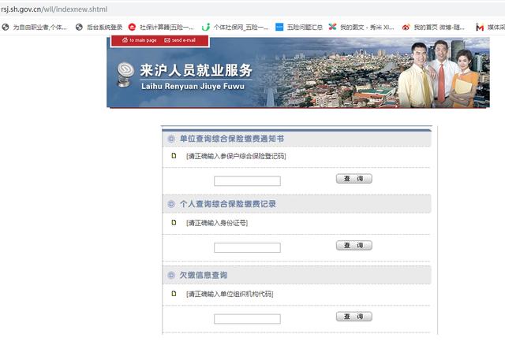Viewport: 505px width, 345px height.
Task: Open 社保计算器[五险一... bookmark label
Action: [166, 28]
